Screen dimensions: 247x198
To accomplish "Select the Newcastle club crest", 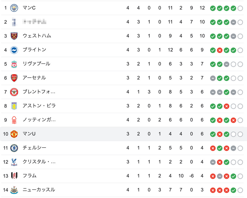I will (14, 190).
